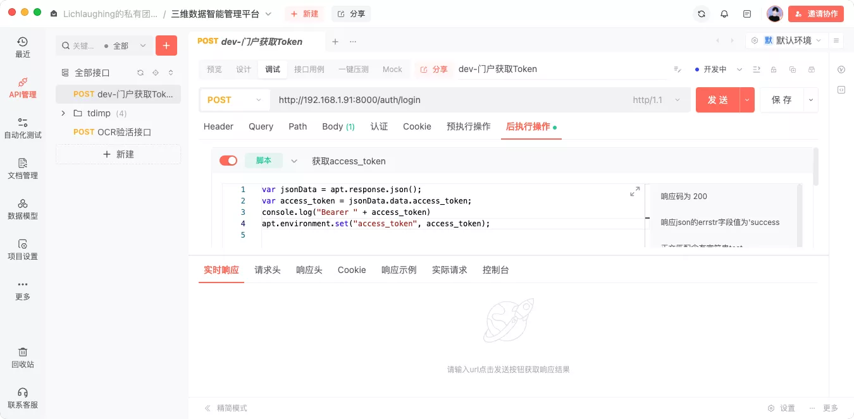
Task: Open the 默认环境 environment dropdown
Action: pyautogui.click(x=786, y=40)
